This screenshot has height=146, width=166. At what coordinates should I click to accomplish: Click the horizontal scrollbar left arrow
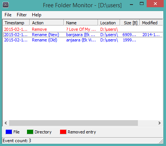6,123
